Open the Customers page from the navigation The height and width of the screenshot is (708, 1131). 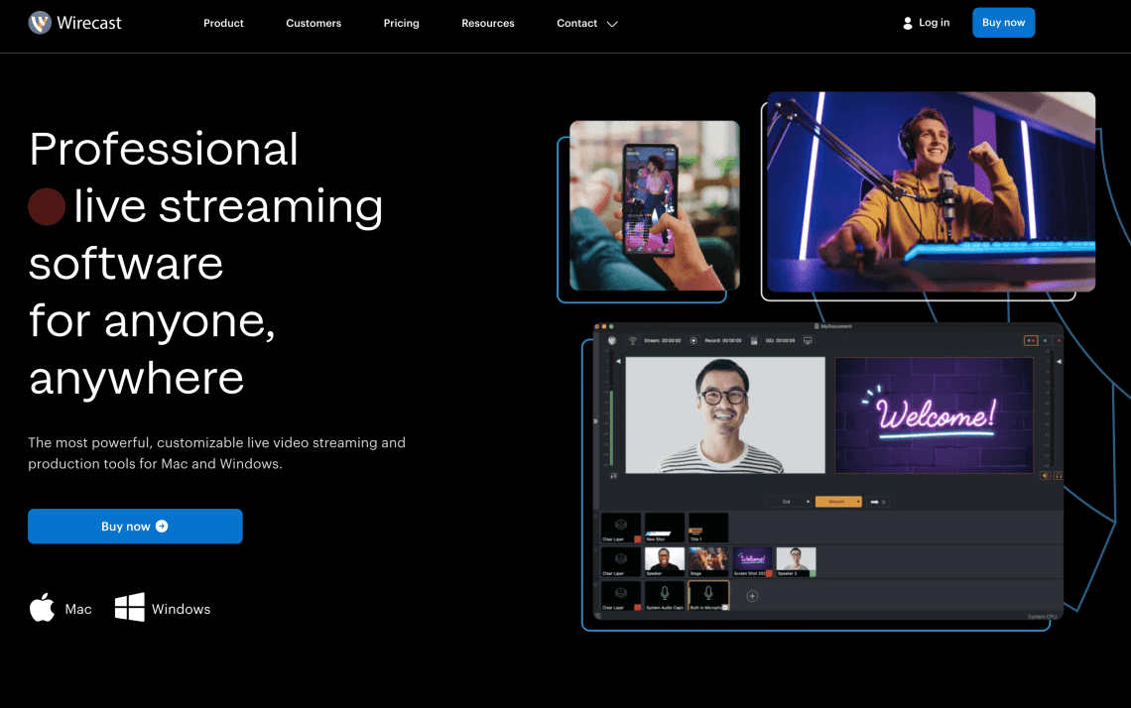coord(314,23)
